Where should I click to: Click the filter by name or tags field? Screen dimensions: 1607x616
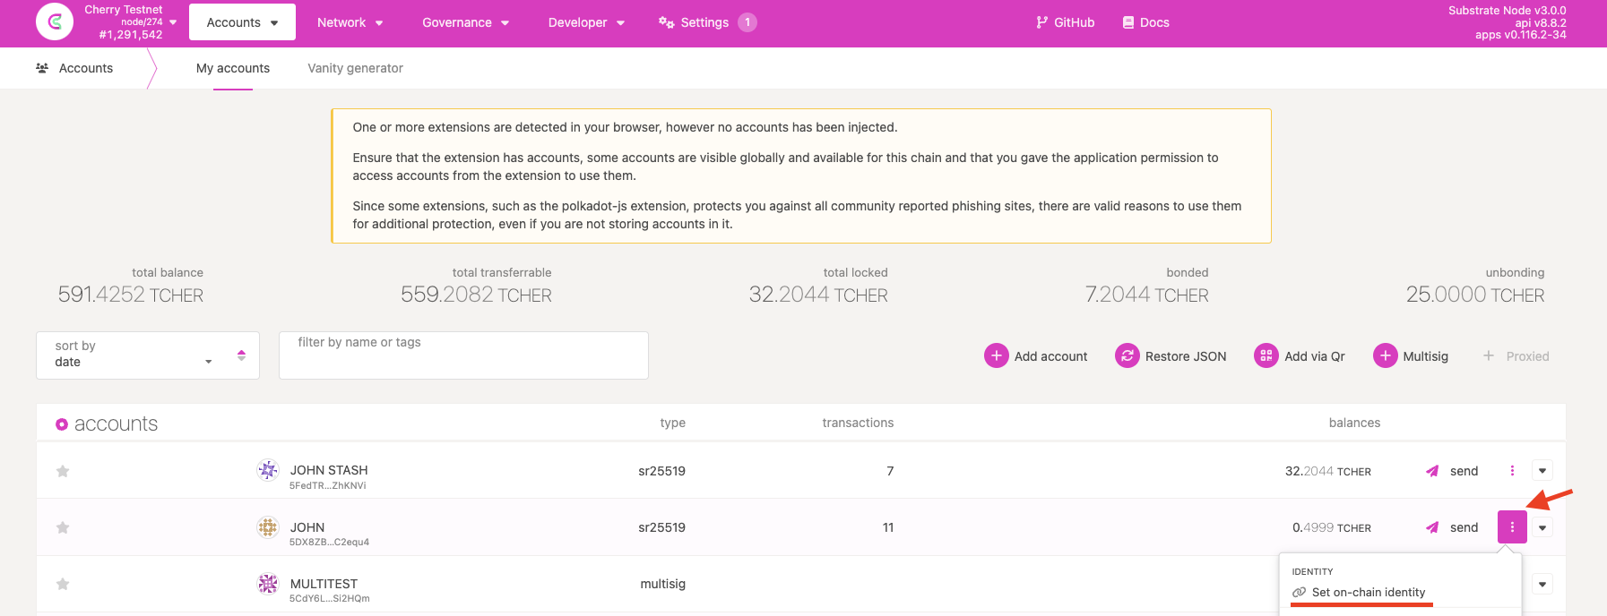pos(463,355)
